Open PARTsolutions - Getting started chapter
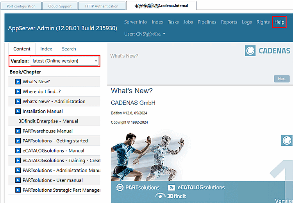The width and height of the screenshot is (293, 203). [54, 141]
